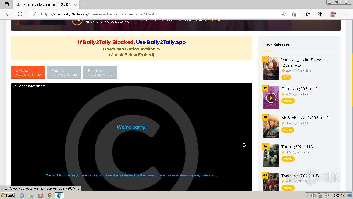Screen dimensions: 353x199
Task: Open Varshangalkku Shesham (2024) HD title
Action: point(305,62)
